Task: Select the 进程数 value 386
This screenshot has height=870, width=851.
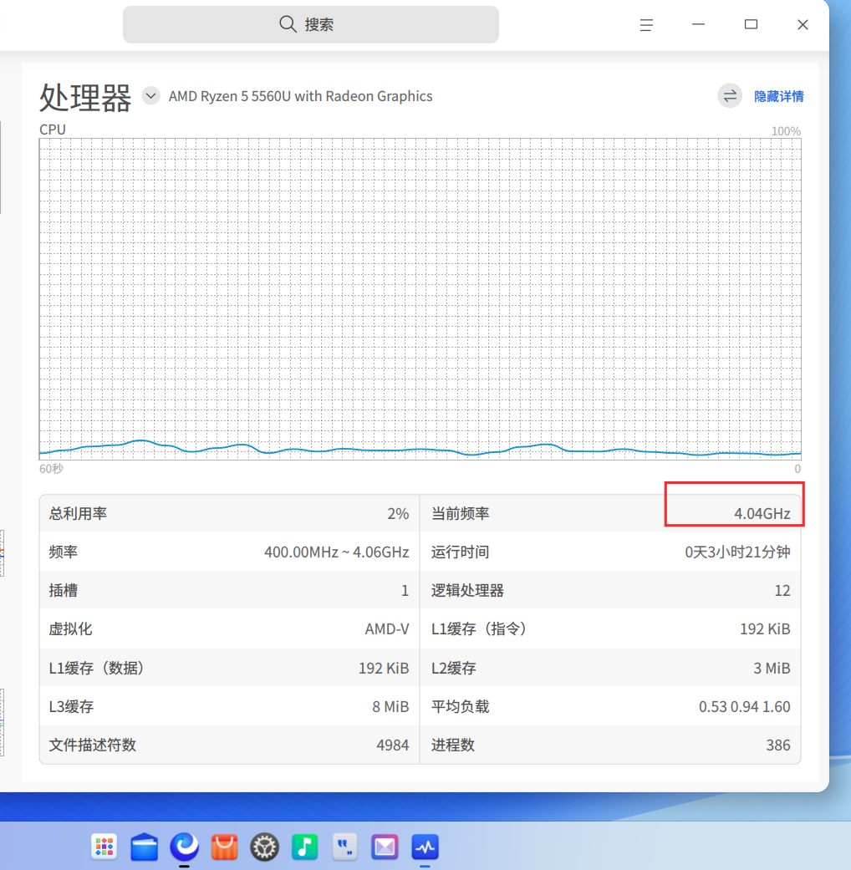Action: tap(778, 745)
